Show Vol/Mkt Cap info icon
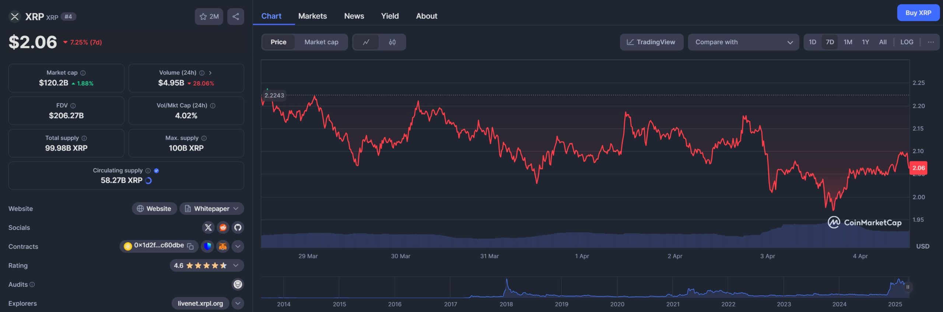This screenshot has width=943, height=312. (213, 106)
